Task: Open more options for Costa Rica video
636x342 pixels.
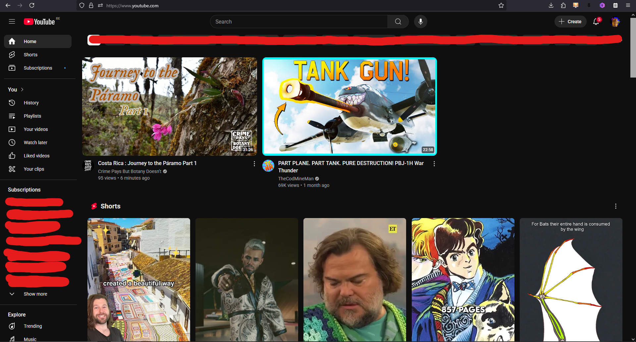Action: click(x=254, y=164)
